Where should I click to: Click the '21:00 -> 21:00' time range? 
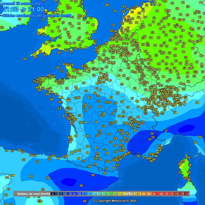(23, 10)
